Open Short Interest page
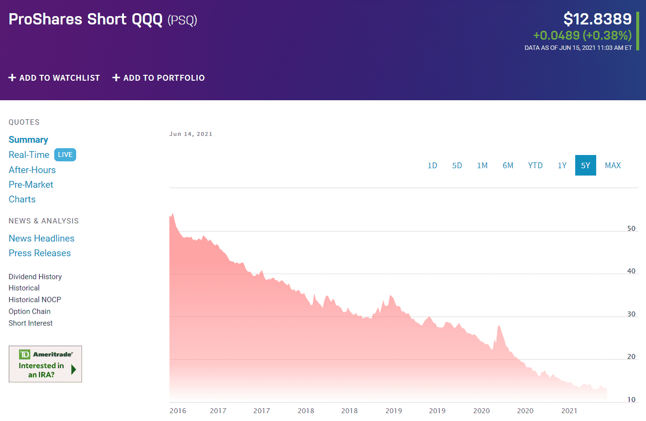 [x=30, y=323]
